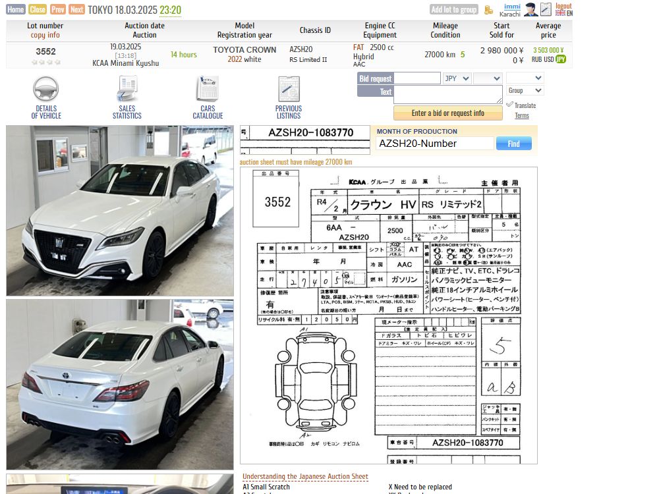Open Previous Listings clipboard icon

pyautogui.click(x=289, y=89)
